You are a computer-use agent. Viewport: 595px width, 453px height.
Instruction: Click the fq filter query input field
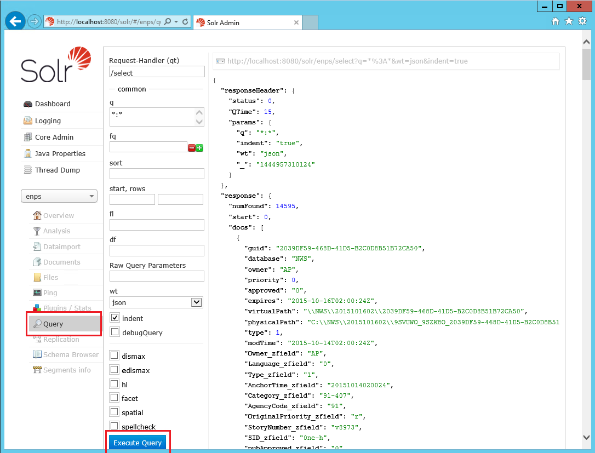point(148,147)
